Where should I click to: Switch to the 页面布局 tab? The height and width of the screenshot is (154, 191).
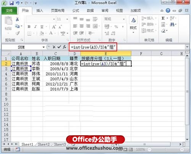[x=58, y=11]
